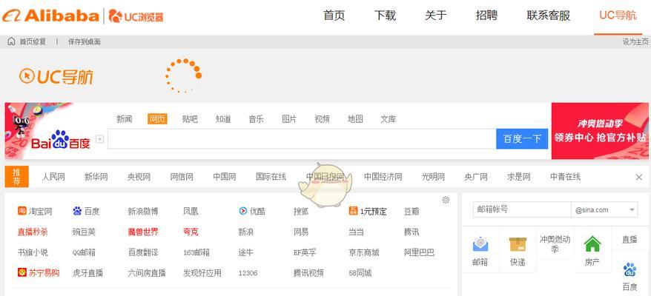Open 新华网 link
Viewport: 651px width, 296px height.
[x=96, y=177]
